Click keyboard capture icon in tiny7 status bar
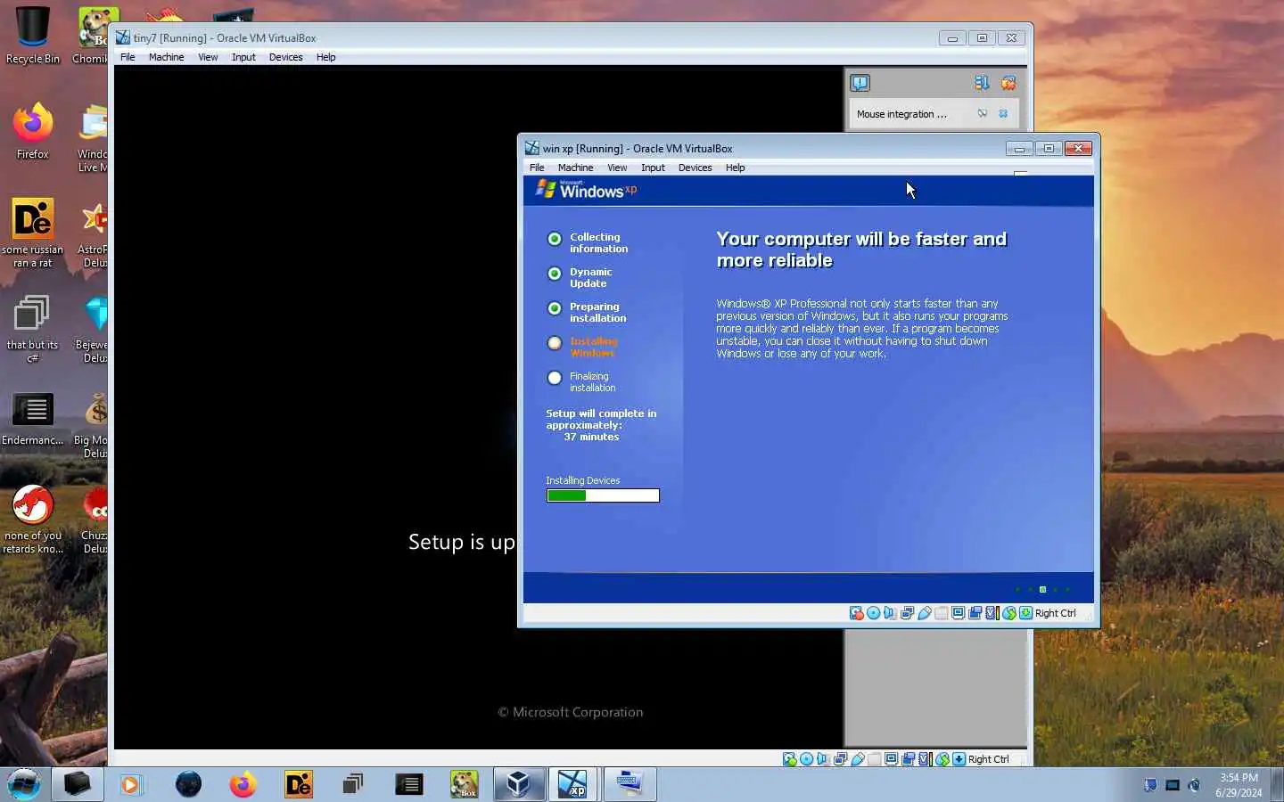Image resolution: width=1284 pixels, height=802 pixels. click(959, 759)
